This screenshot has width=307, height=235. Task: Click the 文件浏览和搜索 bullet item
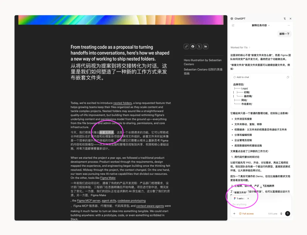pos(243,119)
